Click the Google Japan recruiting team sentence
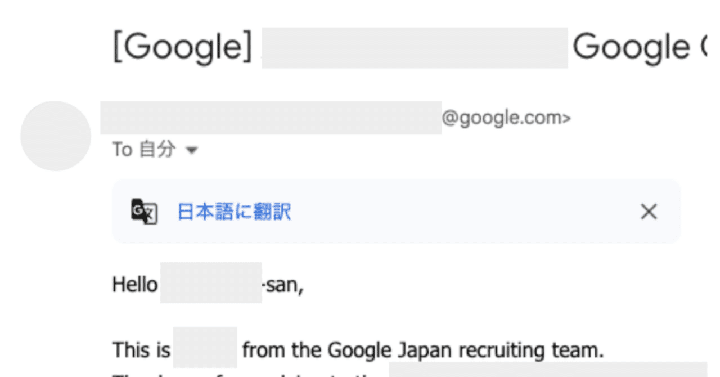Image resolution: width=720 pixels, height=377 pixels. pos(357,349)
